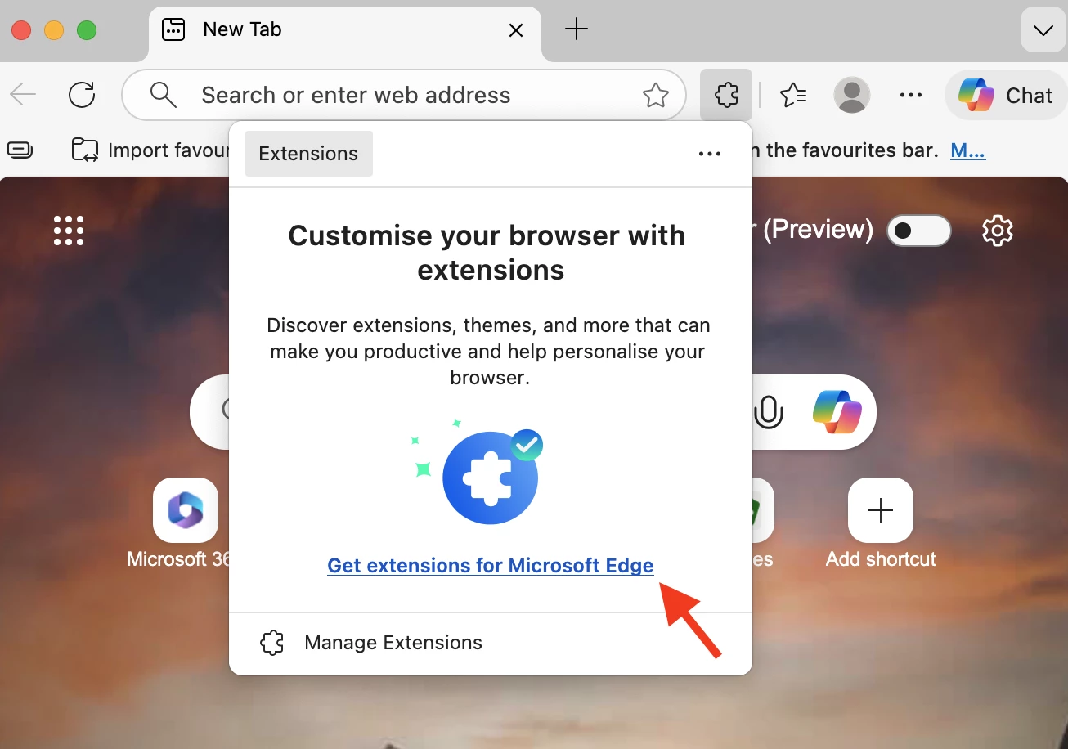Toggle the Preview switch on page
The image size is (1068, 749).
click(x=918, y=231)
